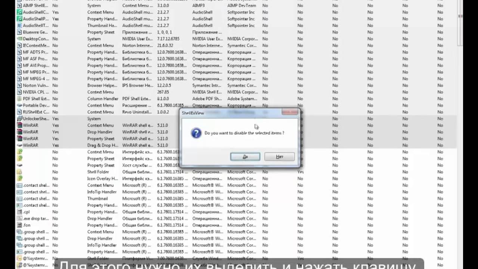Click WinRAR icon in Context Menu row

(x=19, y=126)
